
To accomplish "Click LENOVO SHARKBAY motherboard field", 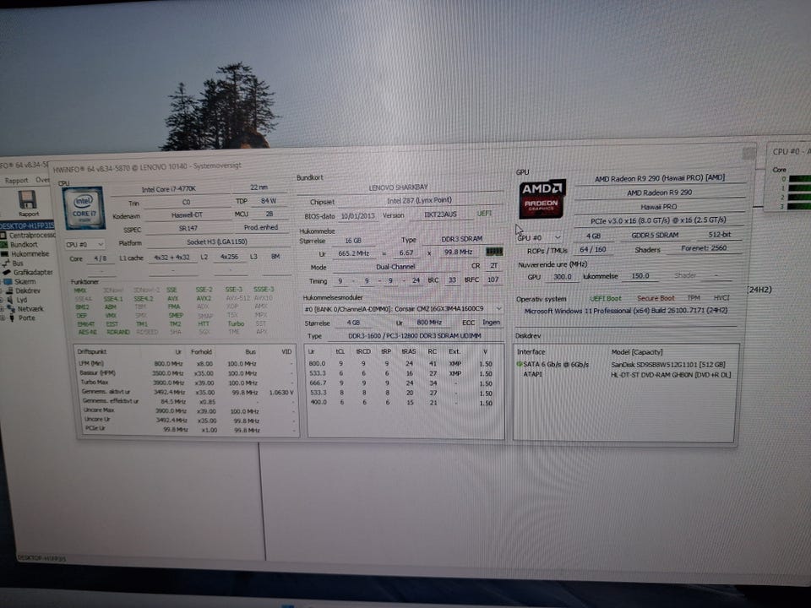I will (x=398, y=187).
